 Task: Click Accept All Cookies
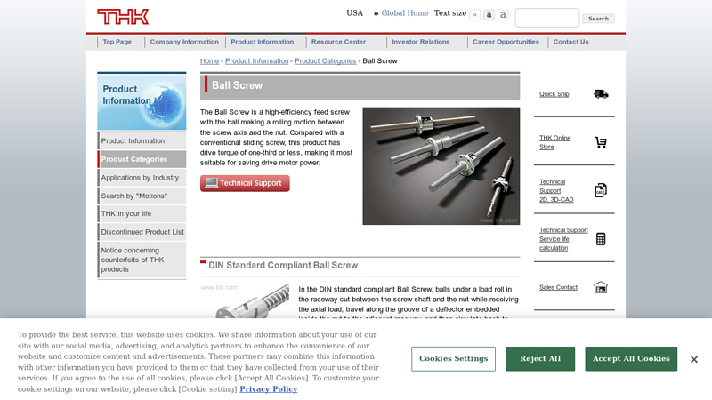pos(631,359)
